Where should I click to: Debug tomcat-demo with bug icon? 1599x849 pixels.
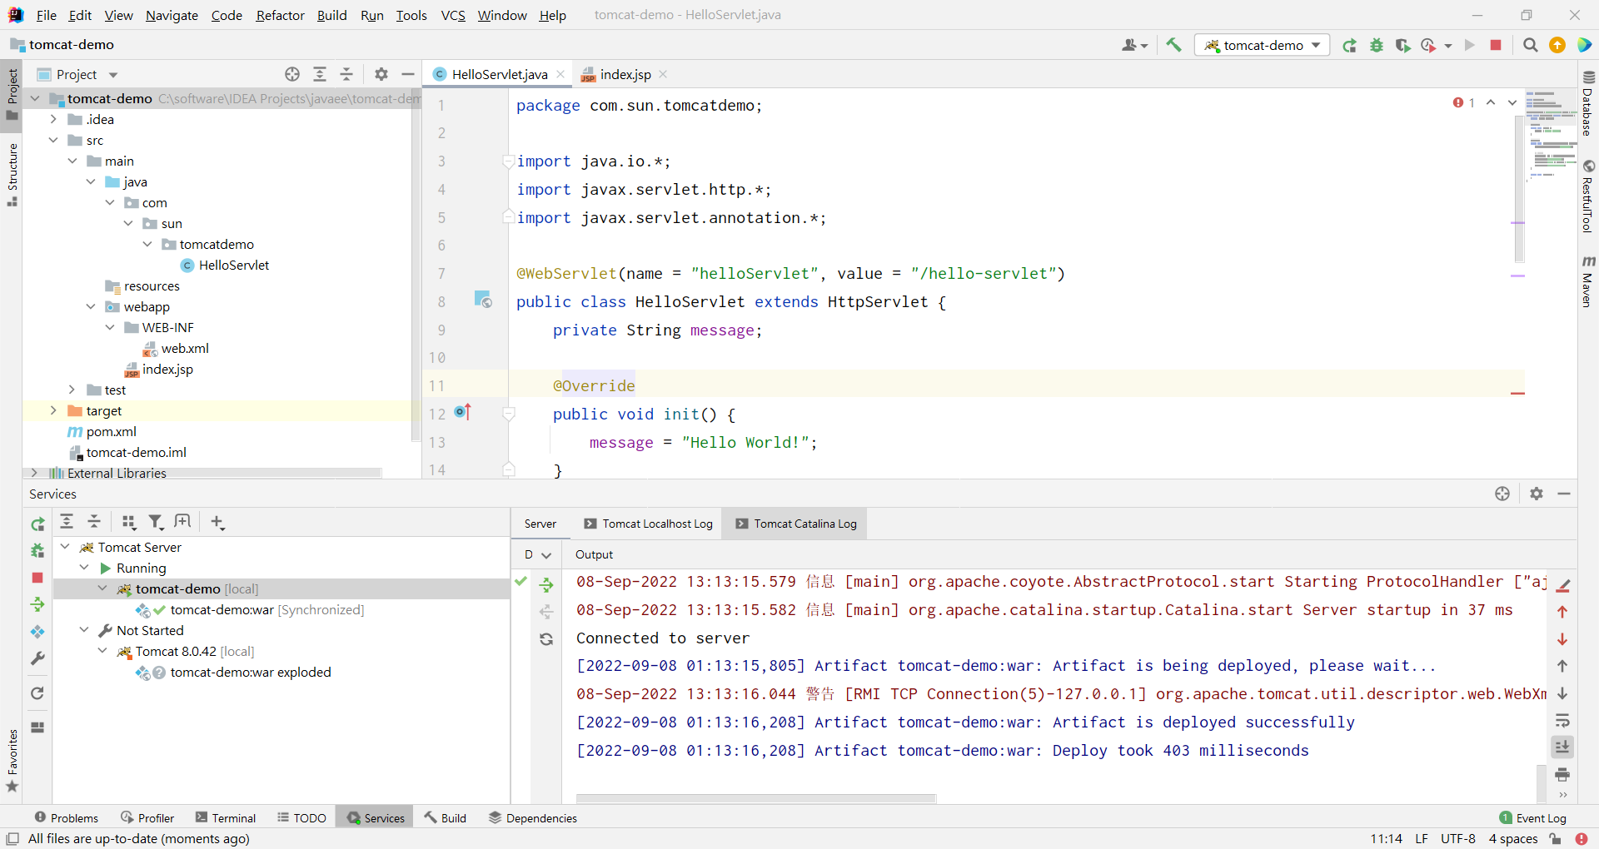(1377, 45)
